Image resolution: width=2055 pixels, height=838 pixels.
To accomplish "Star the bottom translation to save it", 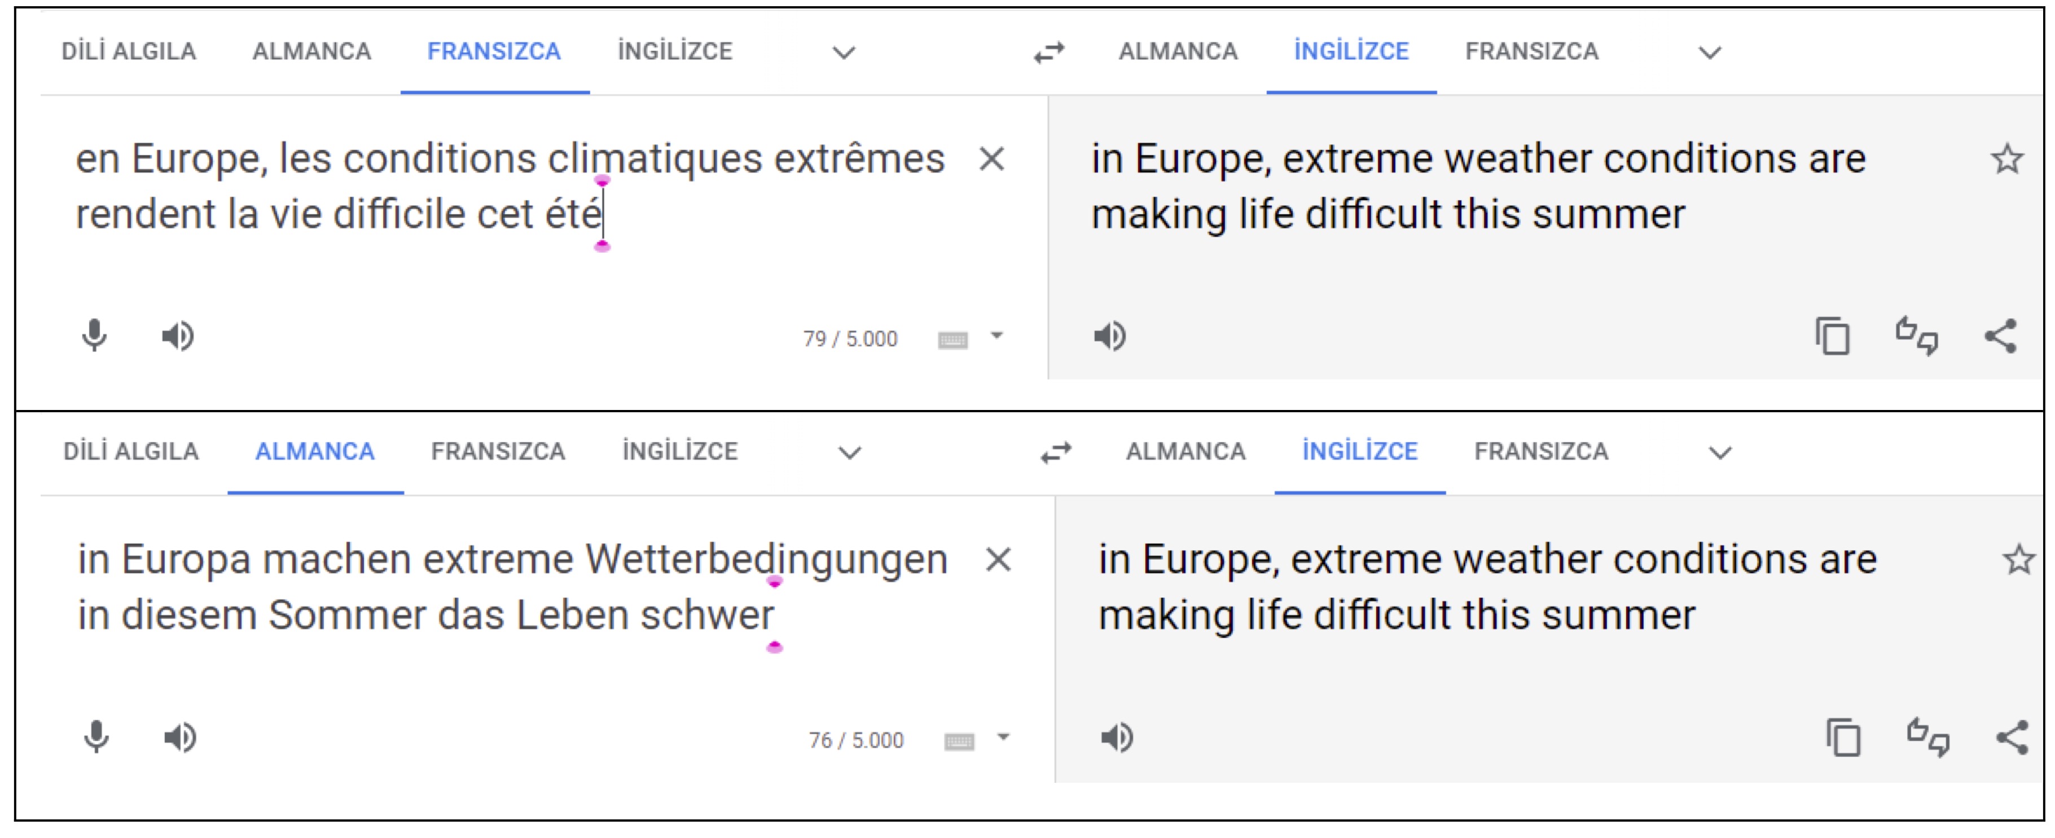I will click(2018, 559).
